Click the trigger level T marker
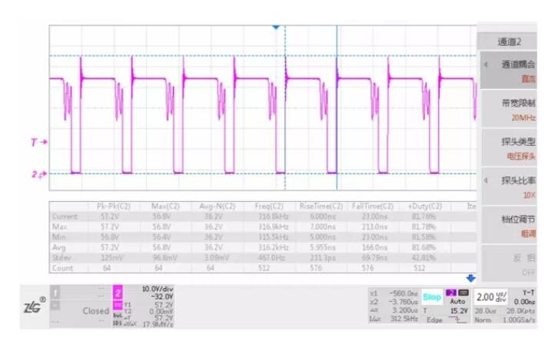Viewport: 558px width, 337px height. tap(38, 143)
